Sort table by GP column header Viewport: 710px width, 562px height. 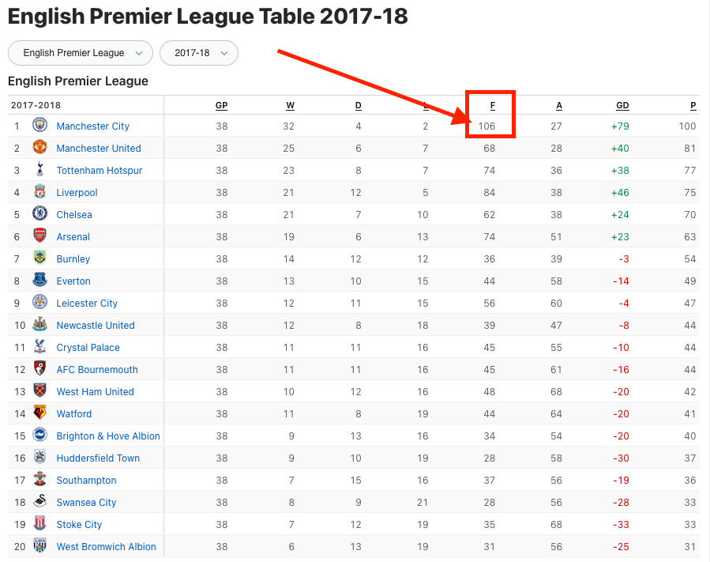tap(221, 106)
